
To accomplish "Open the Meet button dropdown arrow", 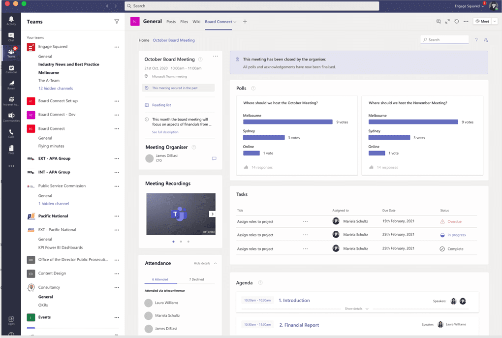I will [x=494, y=22].
